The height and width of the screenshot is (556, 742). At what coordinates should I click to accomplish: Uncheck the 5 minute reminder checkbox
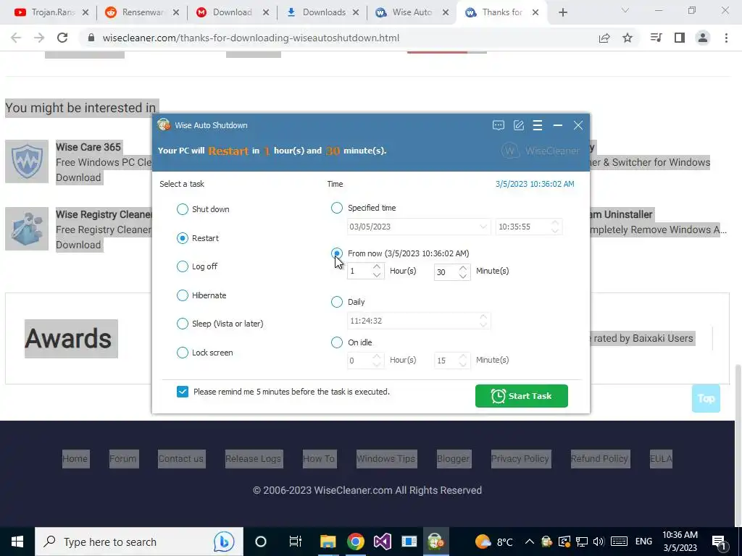[x=182, y=392]
